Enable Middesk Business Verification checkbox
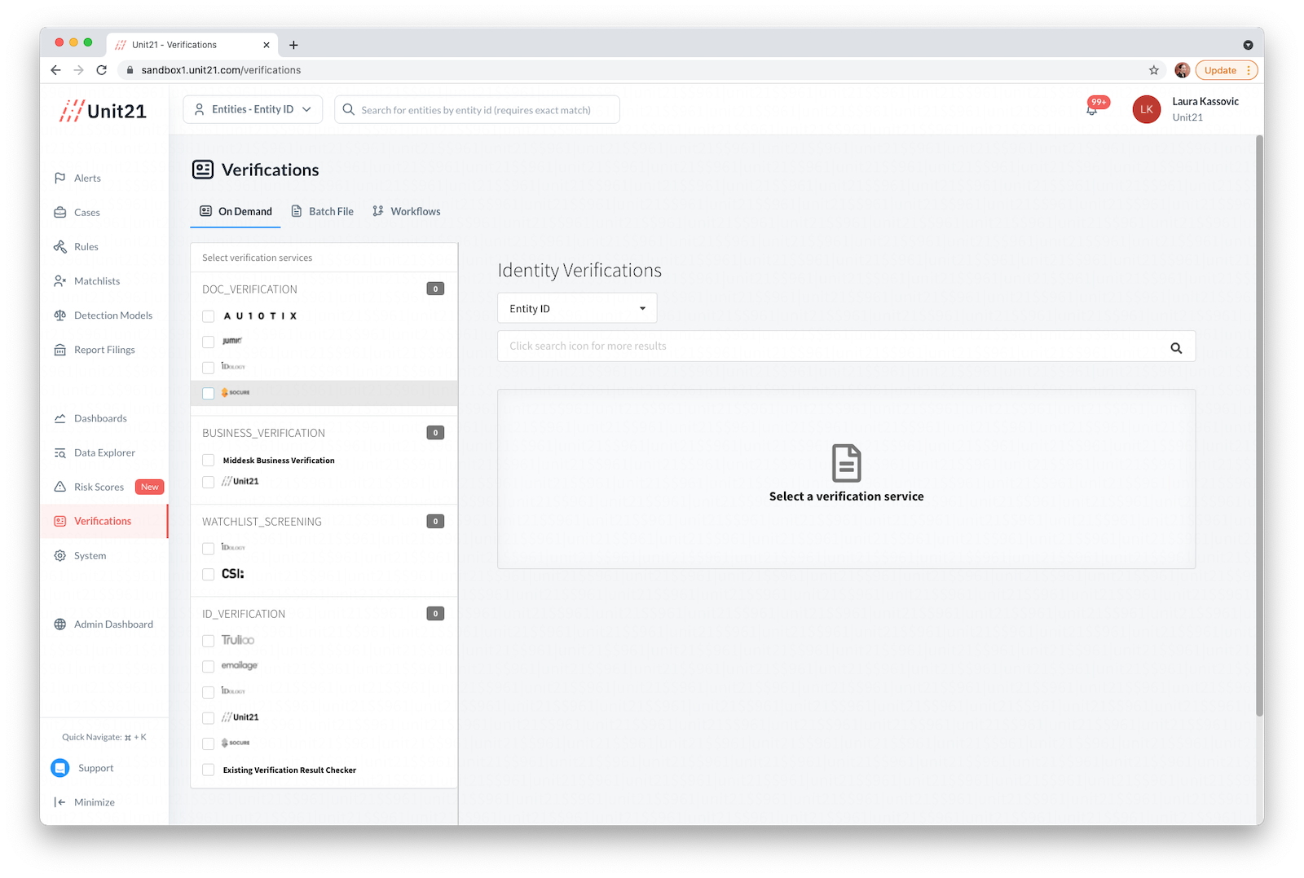 pos(209,461)
